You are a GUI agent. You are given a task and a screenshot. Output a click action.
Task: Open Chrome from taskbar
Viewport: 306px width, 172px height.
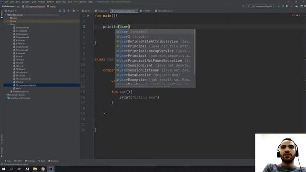pyautogui.click(x=43, y=169)
